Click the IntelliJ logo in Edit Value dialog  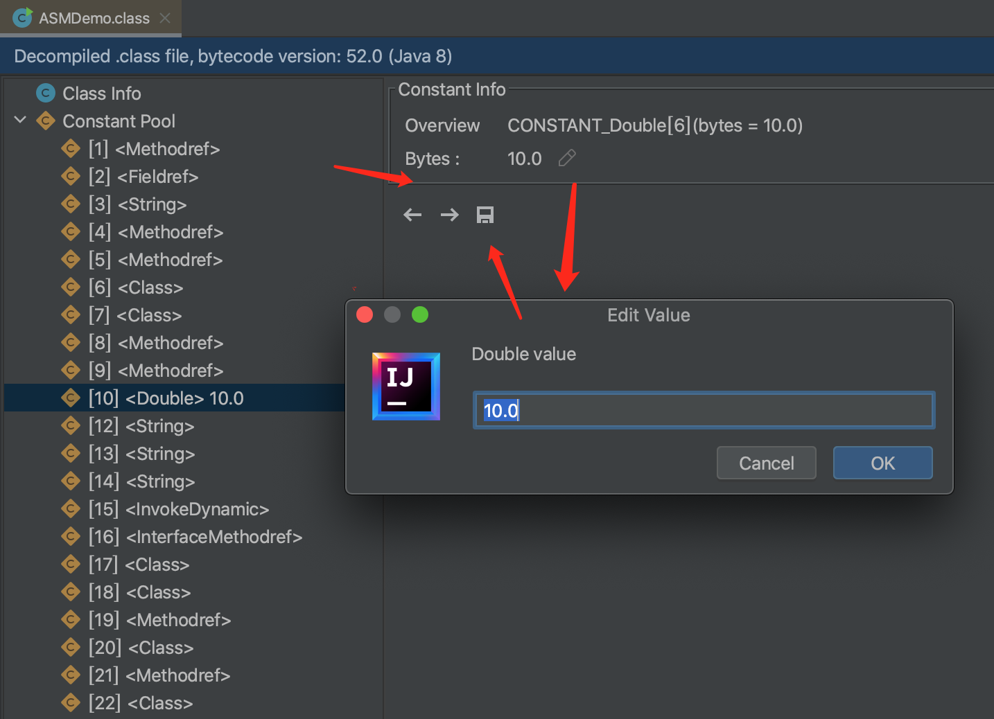point(406,387)
